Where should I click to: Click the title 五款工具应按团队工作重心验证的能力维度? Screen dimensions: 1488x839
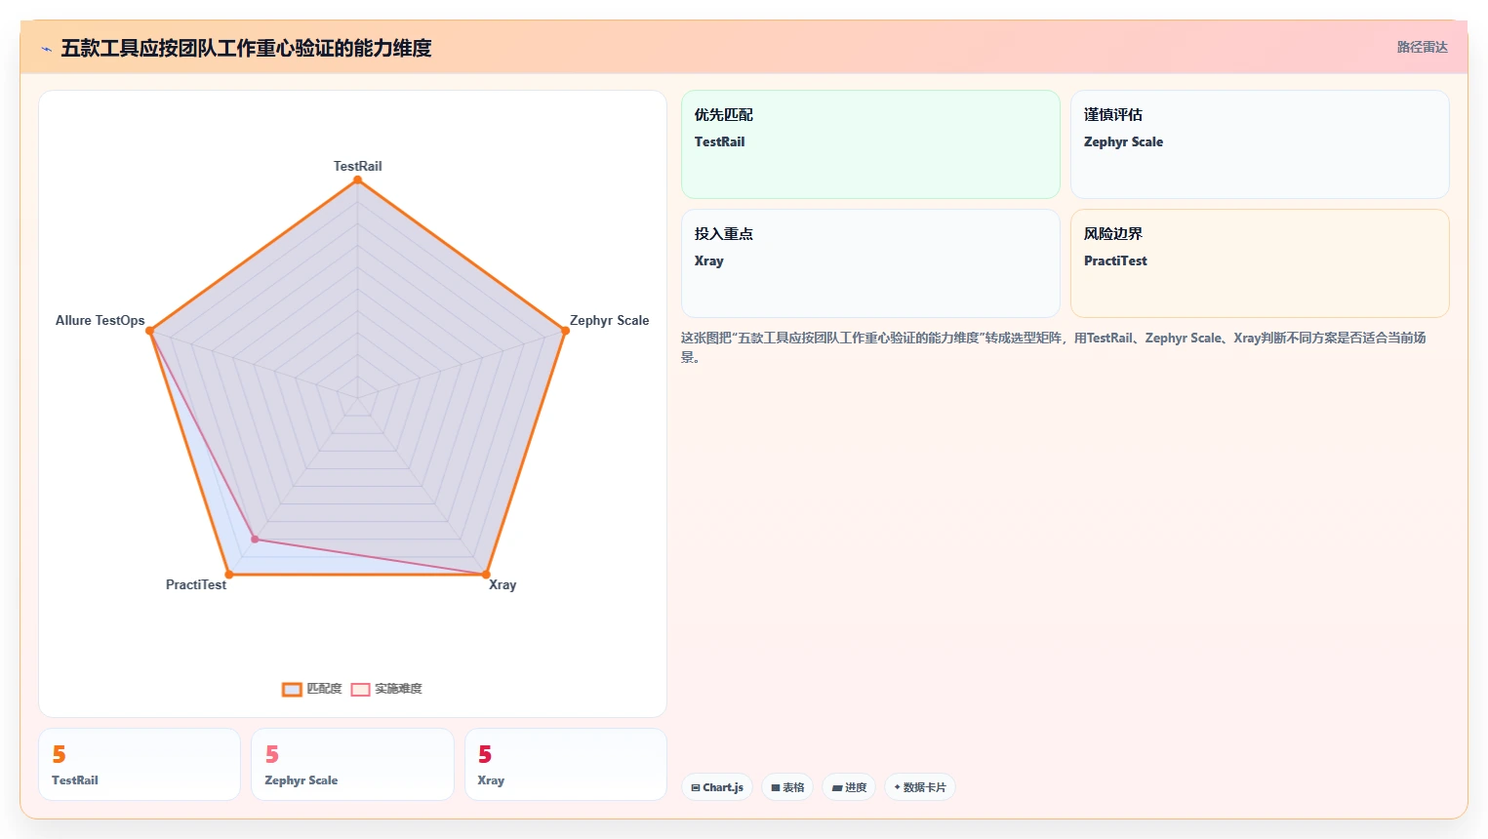point(246,48)
